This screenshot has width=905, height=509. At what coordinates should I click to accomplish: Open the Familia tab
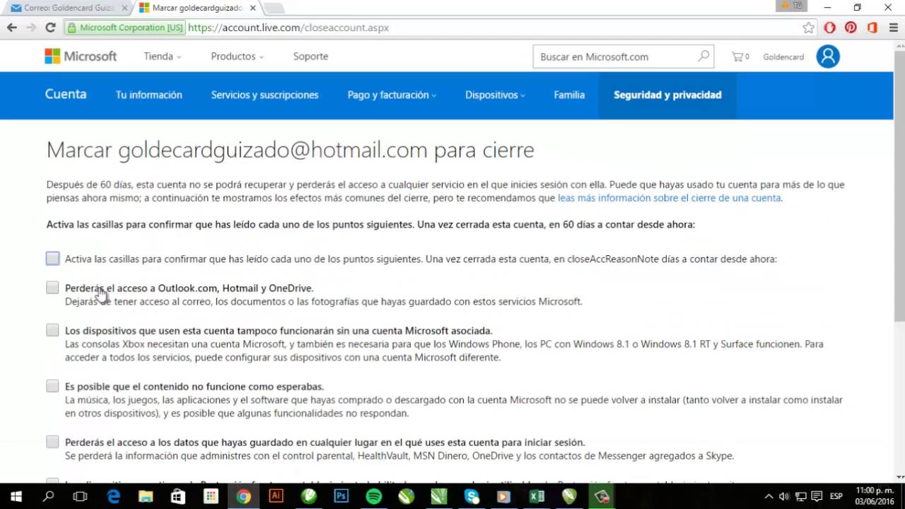pyautogui.click(x=569, y=95)
